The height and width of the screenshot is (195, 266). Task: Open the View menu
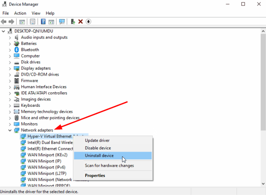(x=36, y=13)
